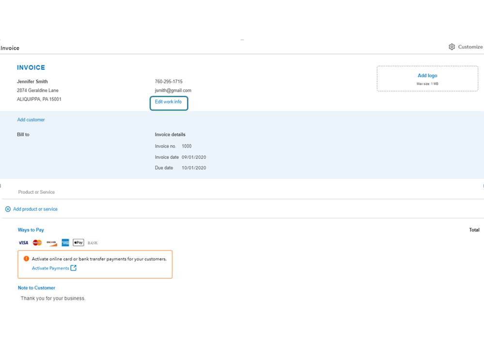Open the Activate Payments link
The image size is (484, 363).
50,268
